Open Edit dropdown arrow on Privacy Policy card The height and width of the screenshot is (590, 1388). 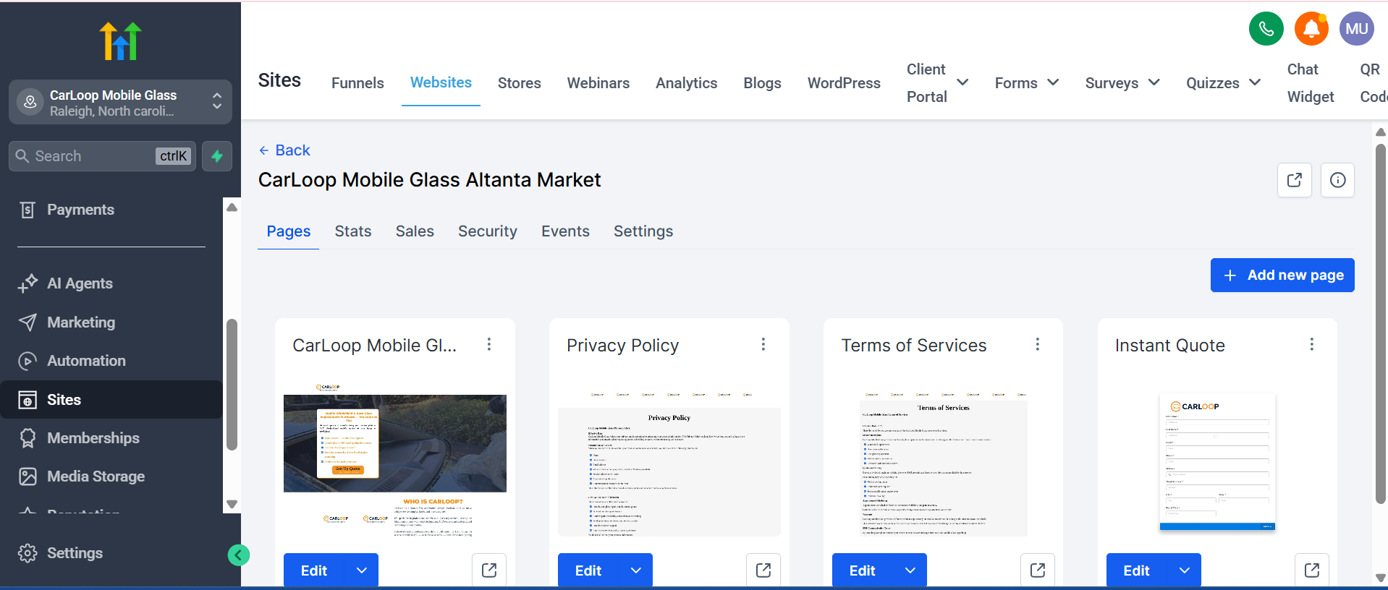636,570
